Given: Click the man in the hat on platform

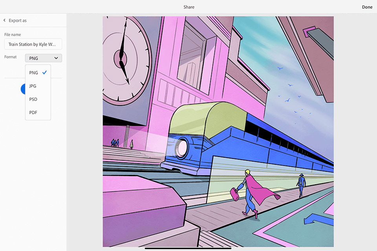Looking at the screenshot, I should coord(301,184).
